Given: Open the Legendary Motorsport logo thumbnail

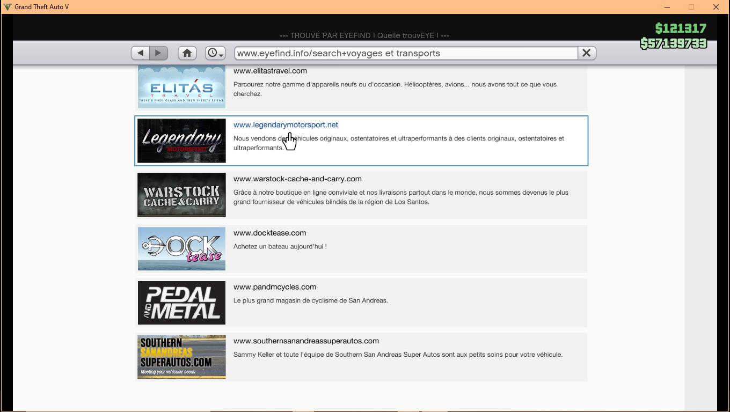Looking at the screenshot, I should [x=181, y=141].
